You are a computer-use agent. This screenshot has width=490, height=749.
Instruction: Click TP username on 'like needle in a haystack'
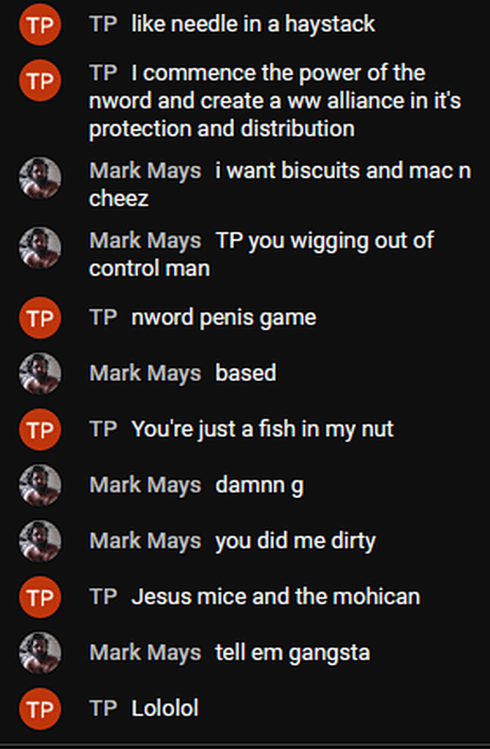coord(103,24)
